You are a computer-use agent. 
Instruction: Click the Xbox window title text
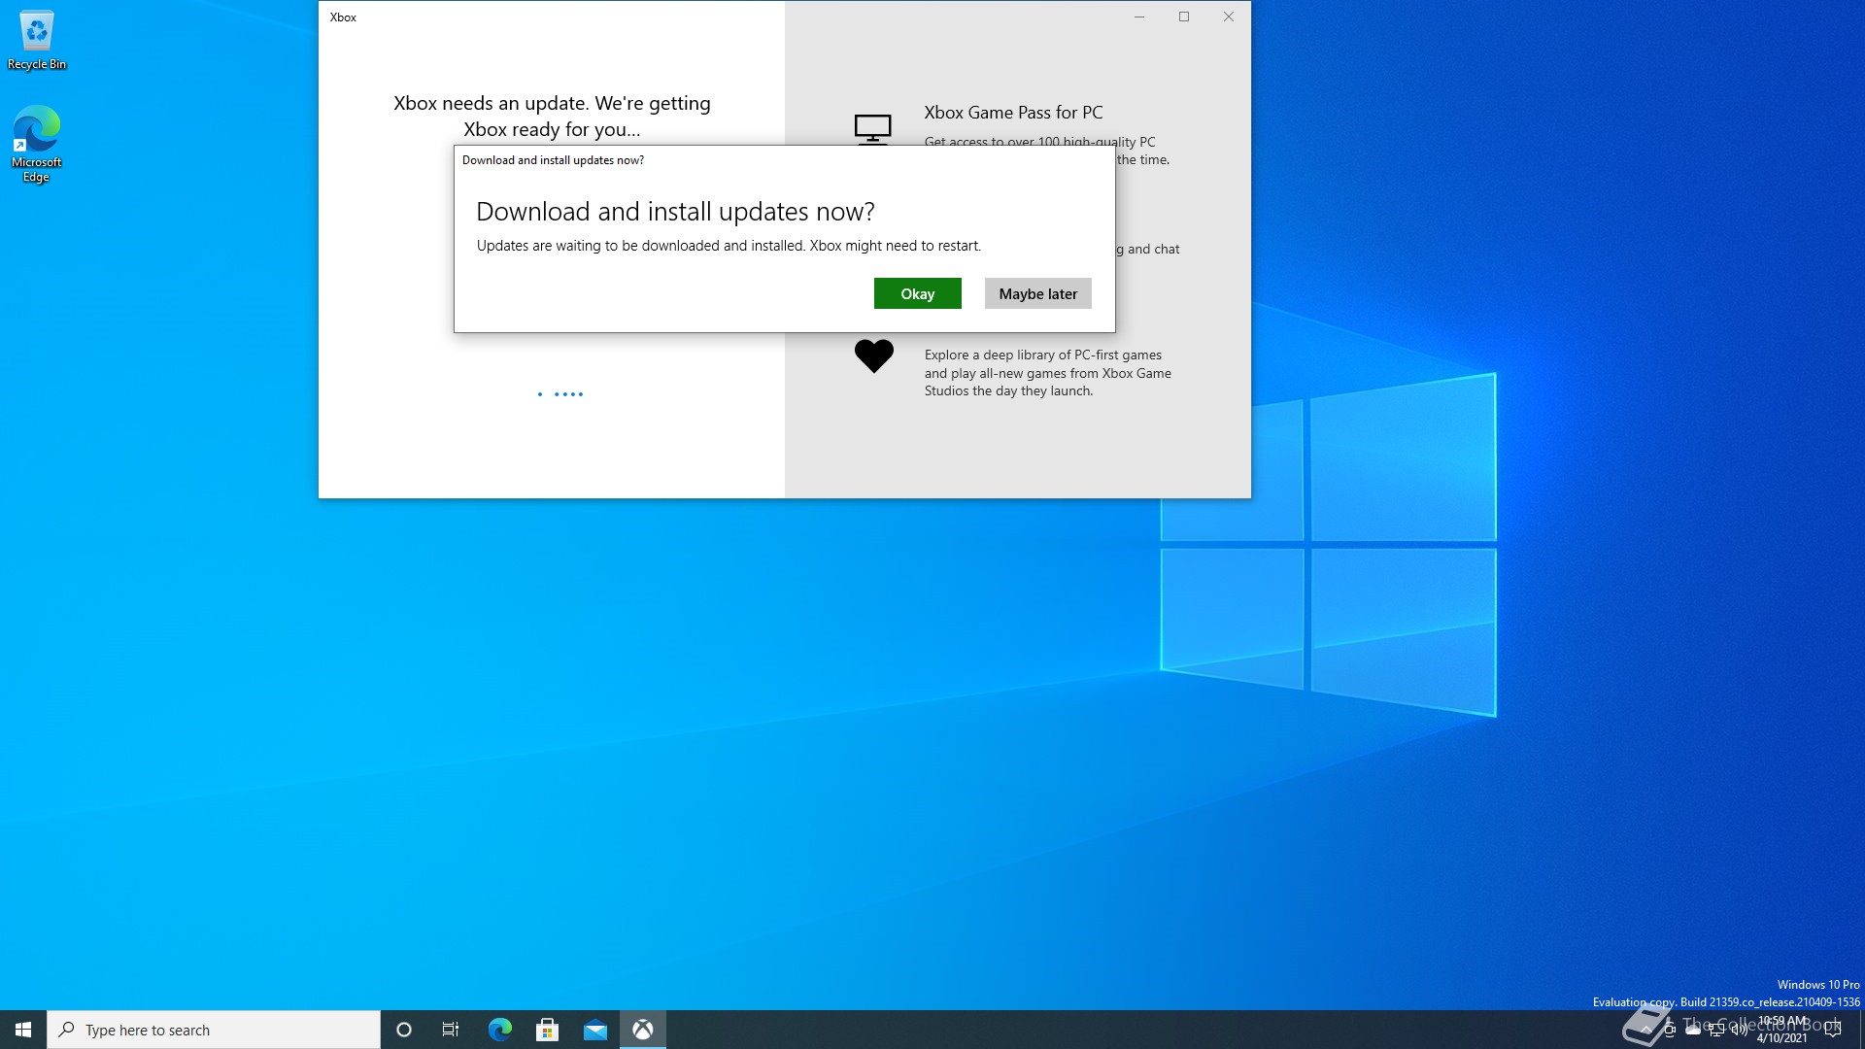coord(343,17)
